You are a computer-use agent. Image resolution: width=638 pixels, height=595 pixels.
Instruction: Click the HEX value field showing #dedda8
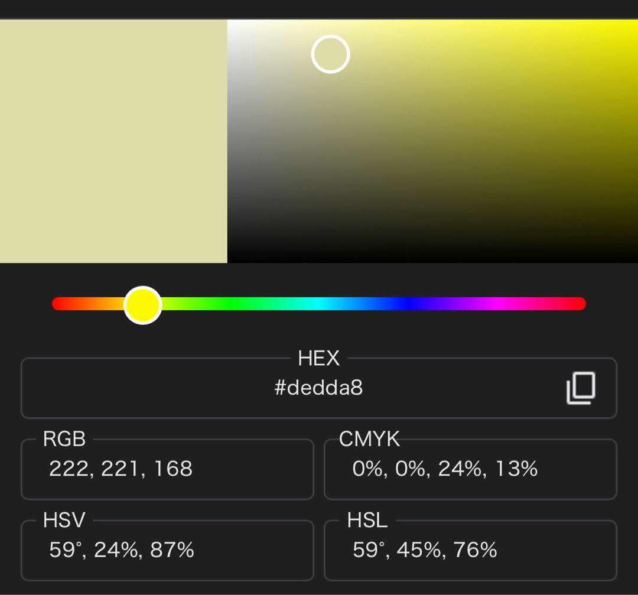pos(318,388)
